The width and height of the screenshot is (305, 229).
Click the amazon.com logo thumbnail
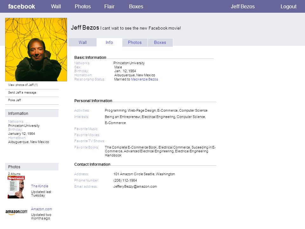16,212
